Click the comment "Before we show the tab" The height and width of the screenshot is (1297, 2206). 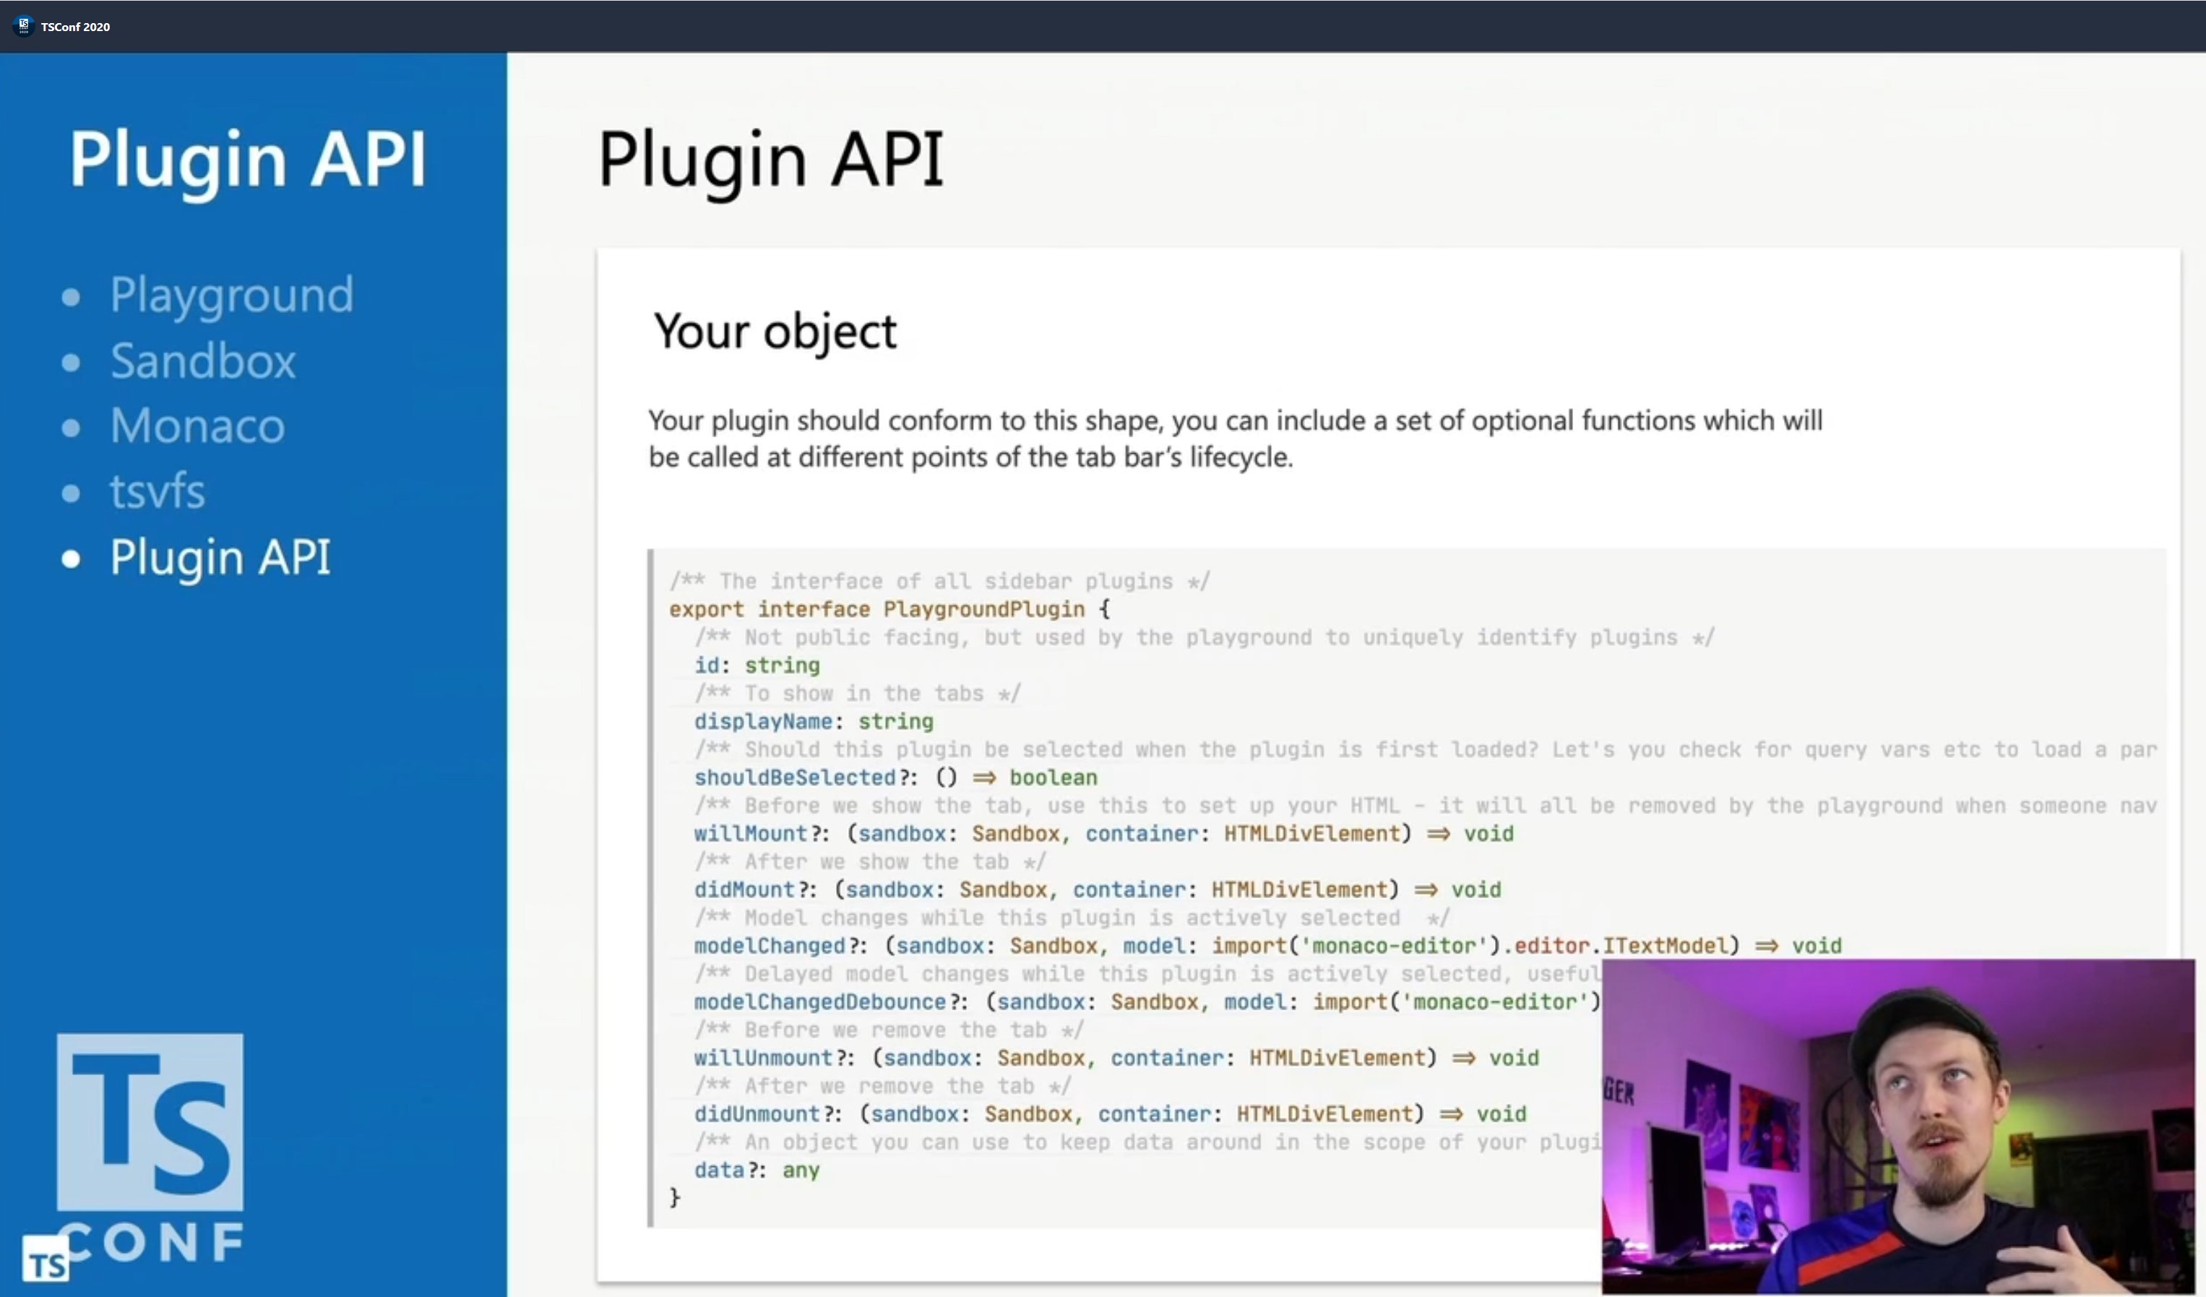1426,805
